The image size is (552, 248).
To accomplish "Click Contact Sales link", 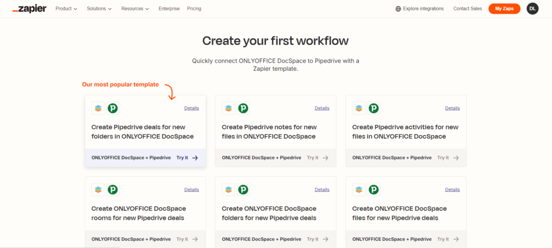I will point(467,9).
